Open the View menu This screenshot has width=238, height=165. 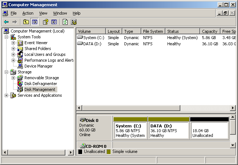[43, 13]
